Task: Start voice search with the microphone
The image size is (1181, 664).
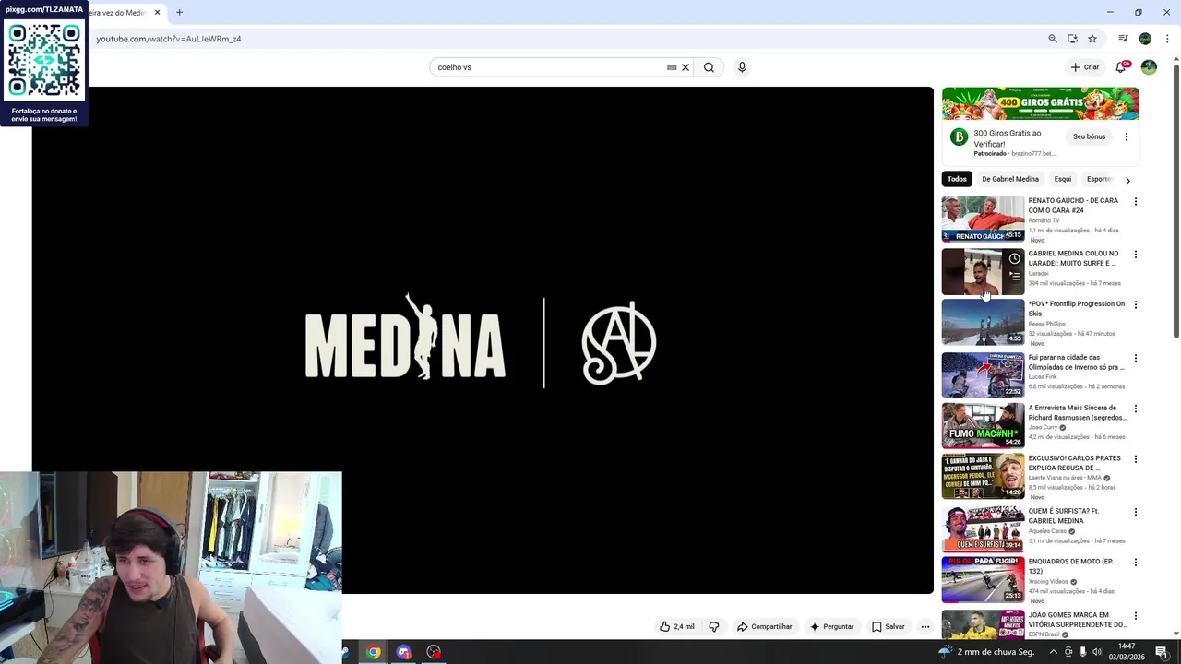Action: tap(742, 67)
